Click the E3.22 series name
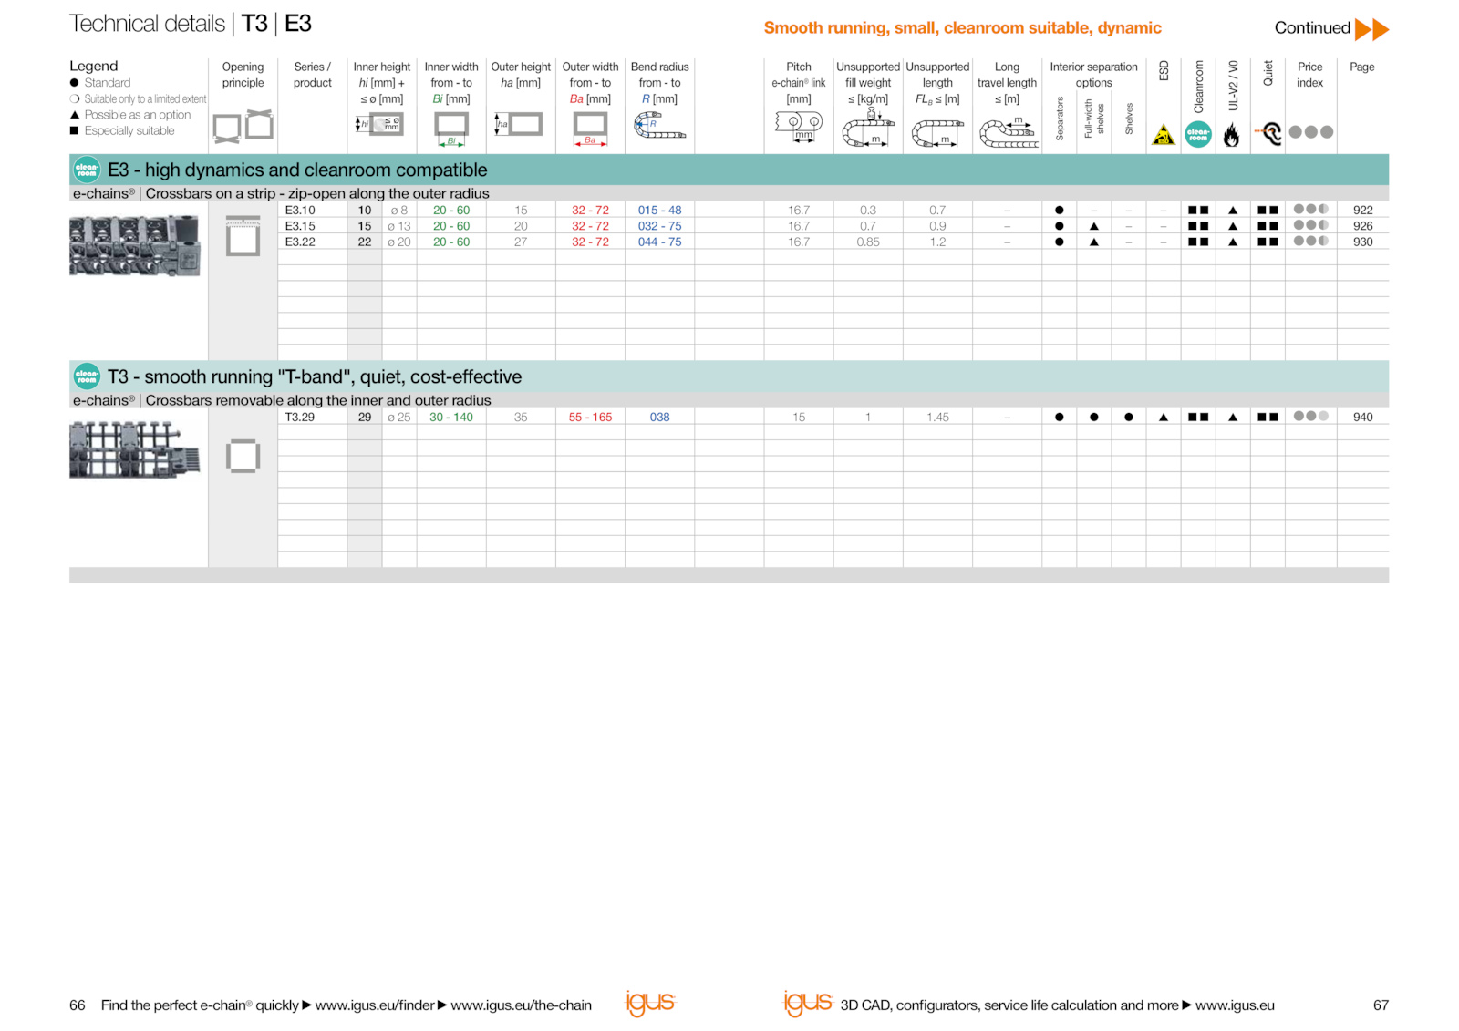1459x1031 pixels. (x=300, y=242)
